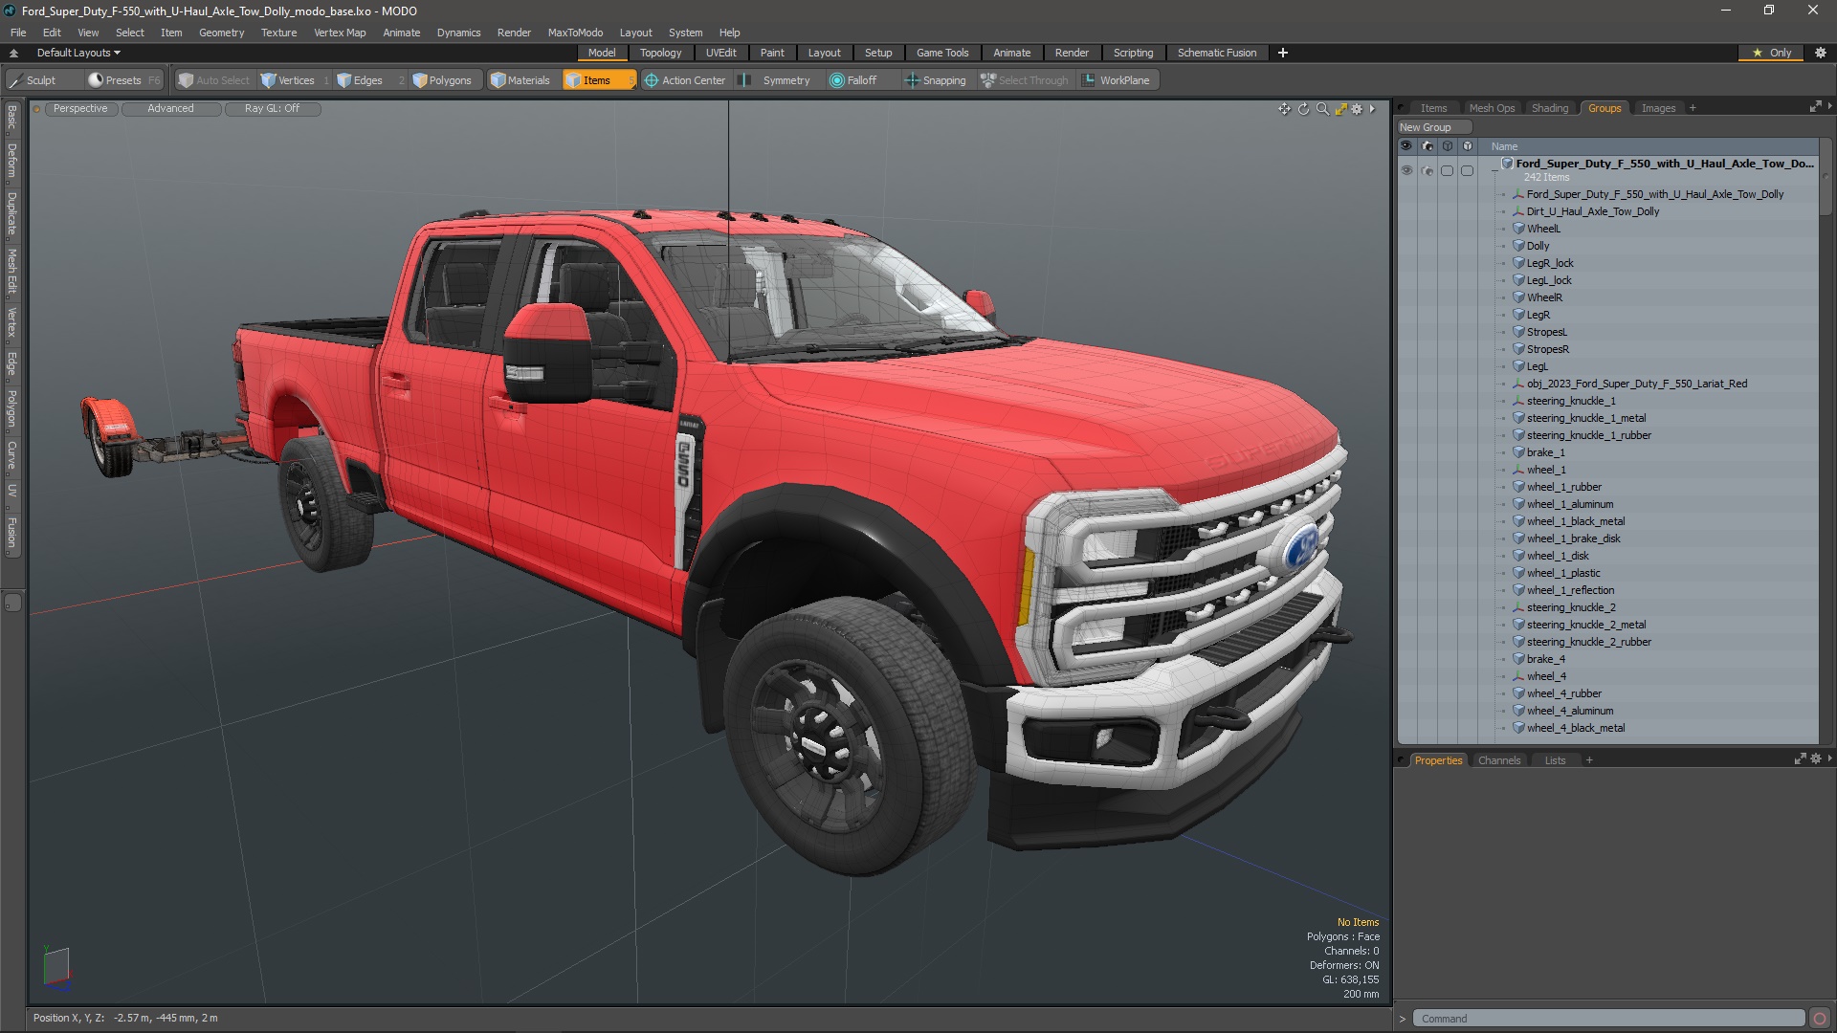Expand command history arrow

pos(1402,1020)
